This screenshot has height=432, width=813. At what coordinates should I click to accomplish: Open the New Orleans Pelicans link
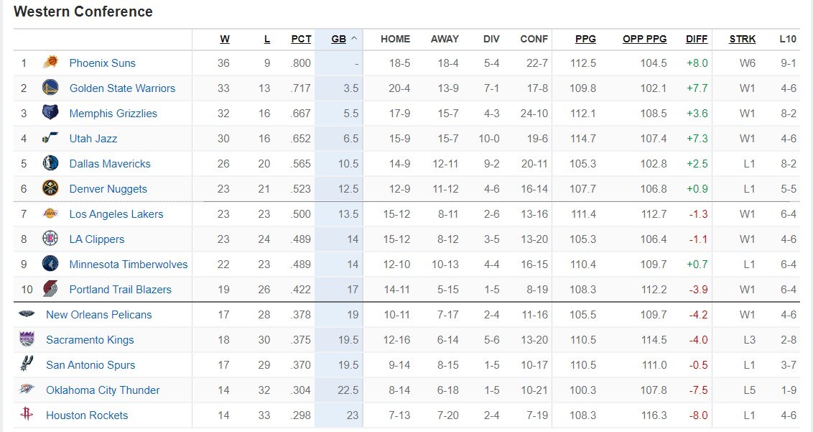[x=99, y=315]
